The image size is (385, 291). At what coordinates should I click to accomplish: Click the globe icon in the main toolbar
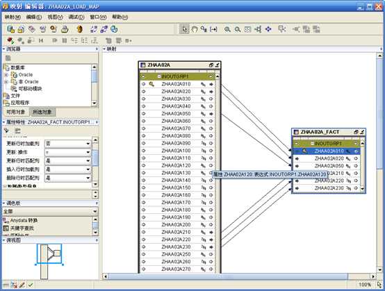[114, 29]
